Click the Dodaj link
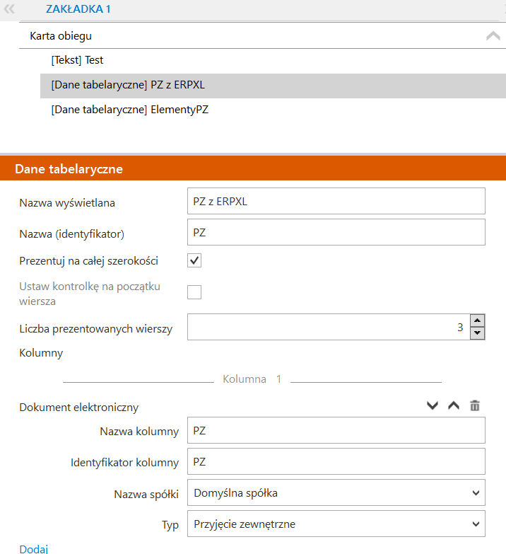This screenshot has height=554, width=506. [33, 549]
